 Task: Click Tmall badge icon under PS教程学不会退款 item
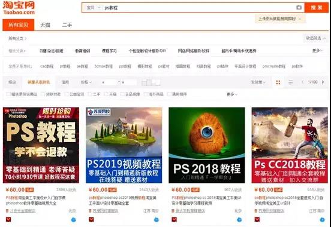coord(8,220)
